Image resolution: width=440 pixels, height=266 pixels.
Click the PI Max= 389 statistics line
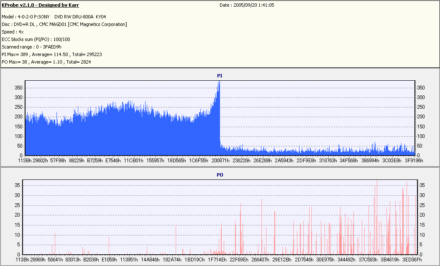tap(52, 54)
